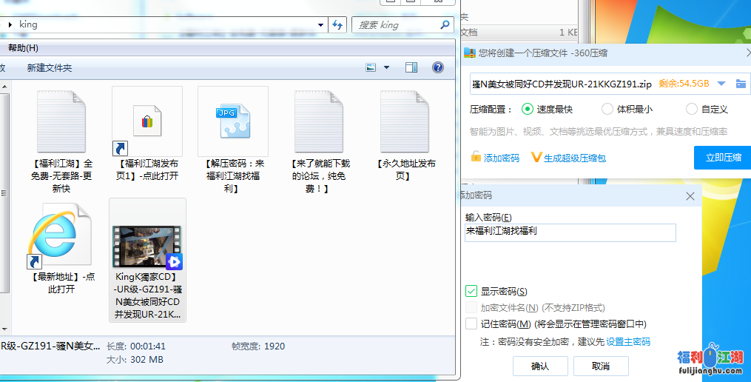This screenshot has width=751, height=382.
Task: Select the KingK獨家CD video thumbnail
Action: (147, 247)
